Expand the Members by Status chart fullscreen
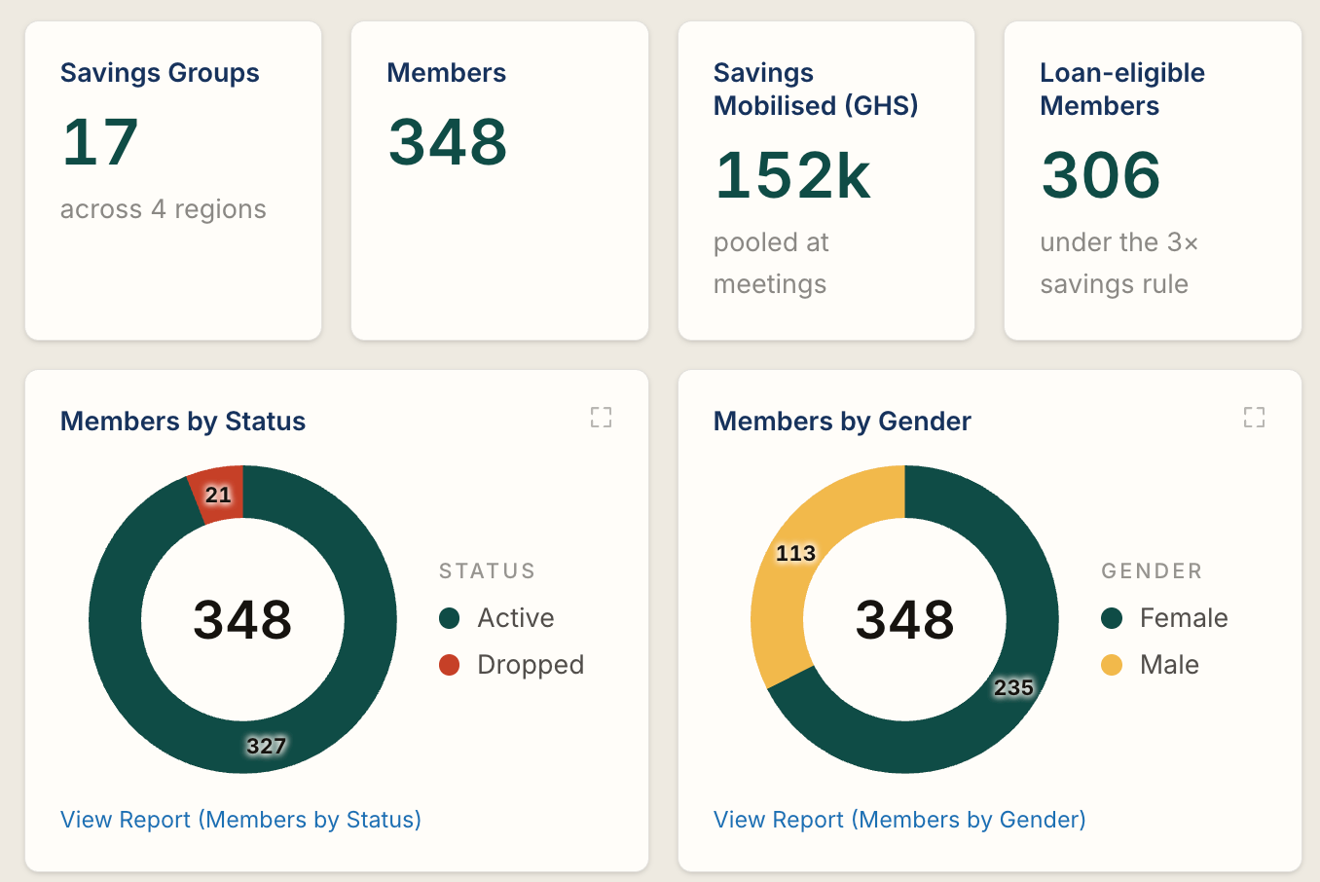 (602, 418)
